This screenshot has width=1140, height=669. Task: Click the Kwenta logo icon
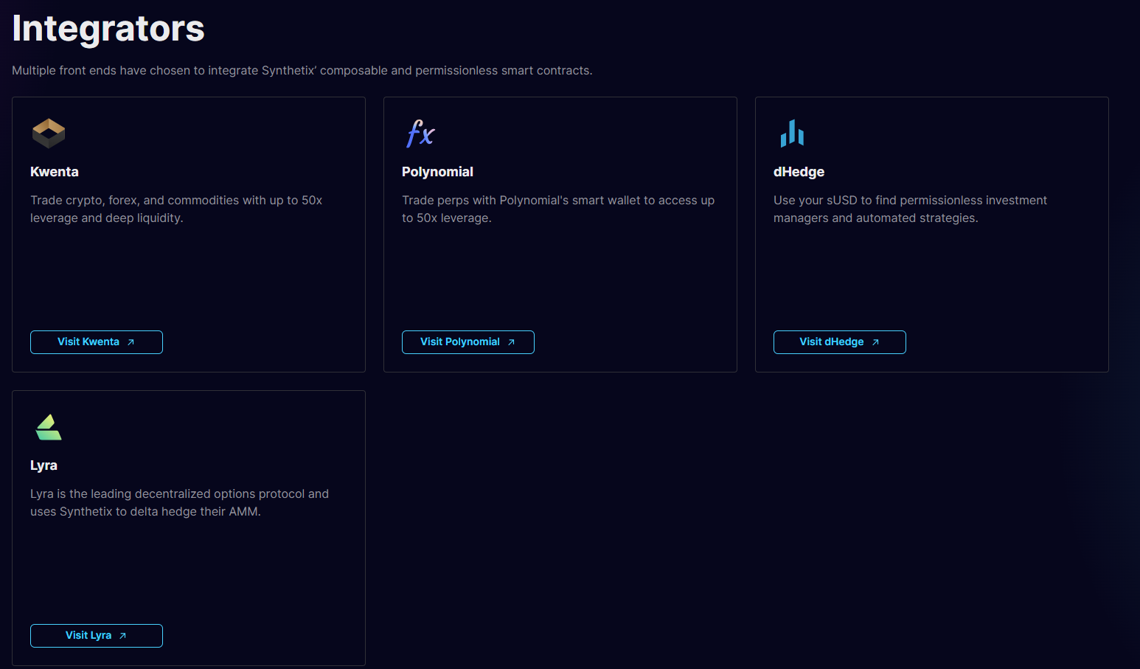(x=49, y=134)
